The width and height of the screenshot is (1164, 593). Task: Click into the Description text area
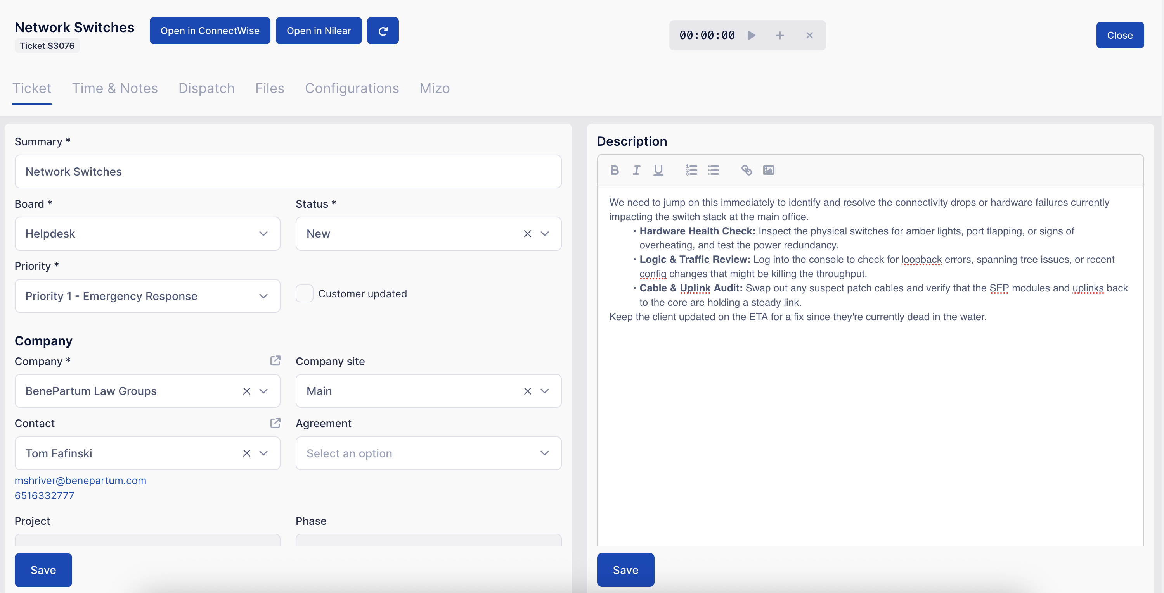coord(870,365)
